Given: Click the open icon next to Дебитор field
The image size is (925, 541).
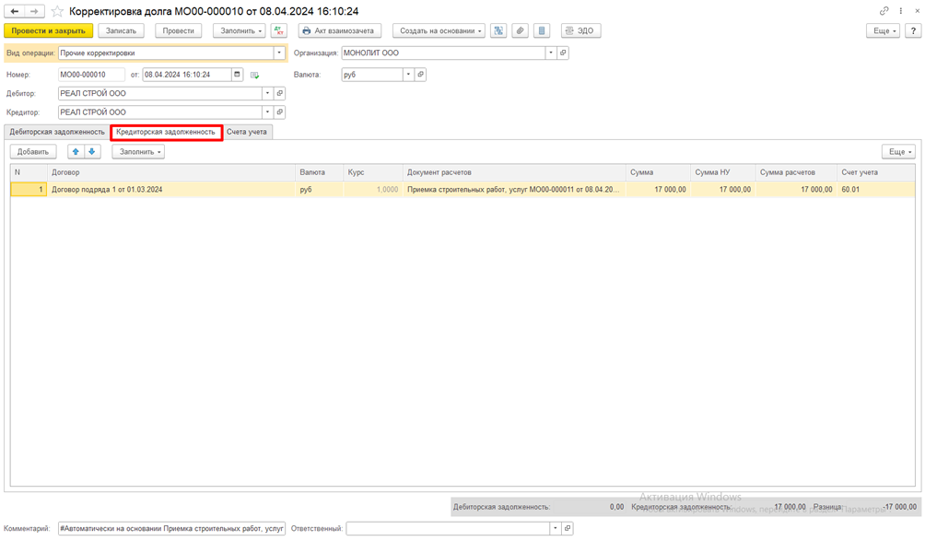Looking at the screenshot, I should (x=280, y=93).
